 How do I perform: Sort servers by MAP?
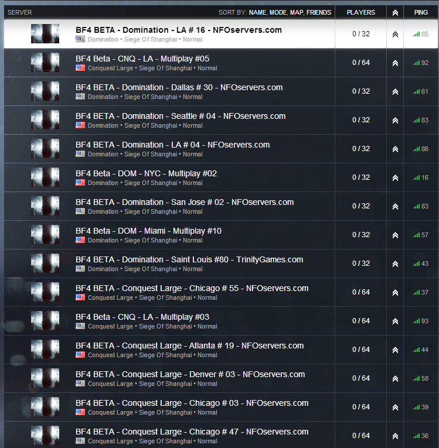(x=297, y=12)
